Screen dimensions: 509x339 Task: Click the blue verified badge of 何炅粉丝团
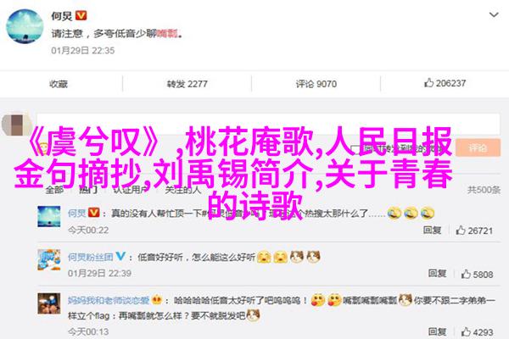(120, 256)
